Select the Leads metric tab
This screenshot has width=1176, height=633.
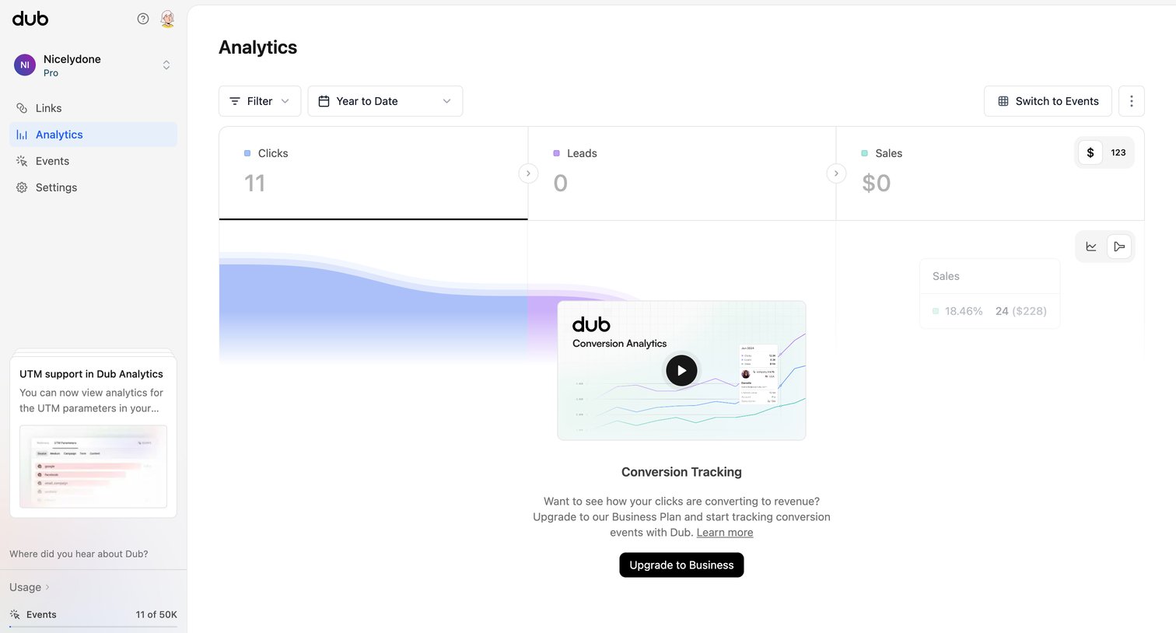(x=682, y=173)
